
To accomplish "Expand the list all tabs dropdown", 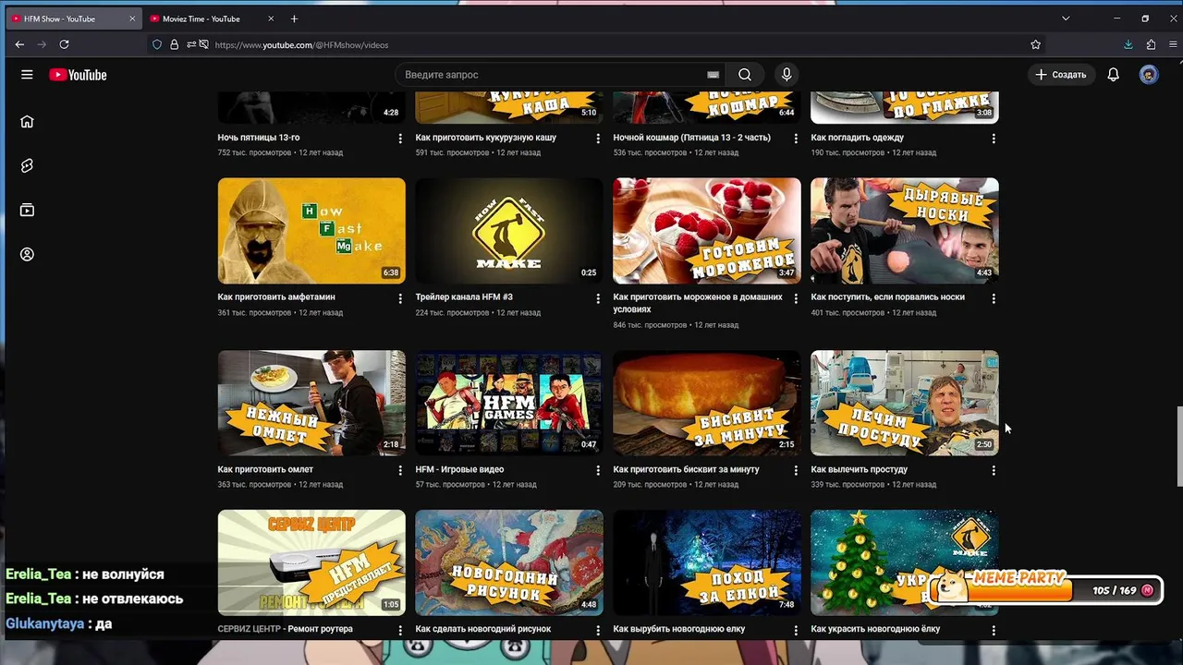I will [1066, 18].
